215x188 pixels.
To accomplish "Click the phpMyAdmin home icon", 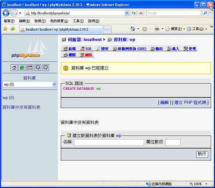I will (x=14, y=67).
